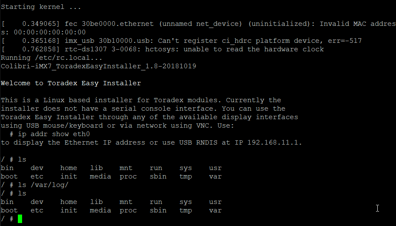Click the 'Starting kernel ...' line
The image size is (396, 226).
tap(41, 7)
